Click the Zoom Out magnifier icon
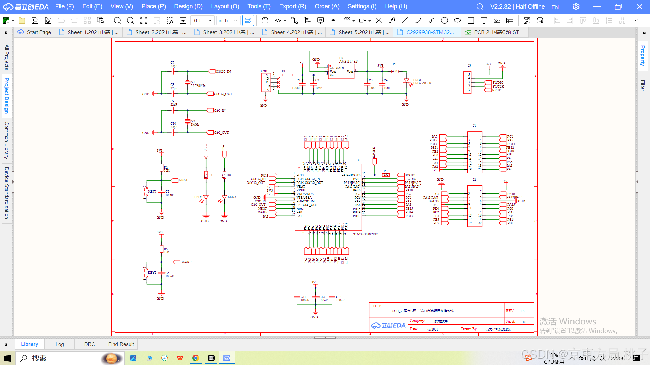This screenshot has height=365, width=650. [x=130, y=21]
